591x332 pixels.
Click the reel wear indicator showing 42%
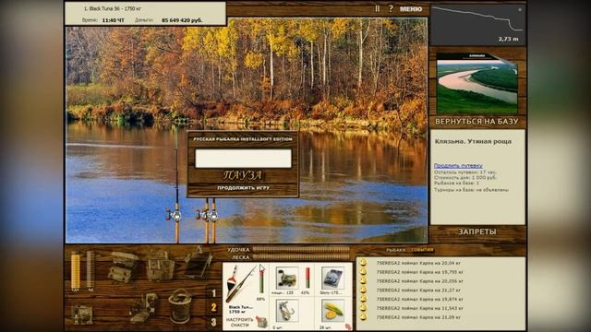tap(308, 278)
